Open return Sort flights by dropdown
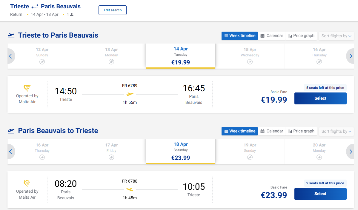The image size is (358, 210). [336, 131]
